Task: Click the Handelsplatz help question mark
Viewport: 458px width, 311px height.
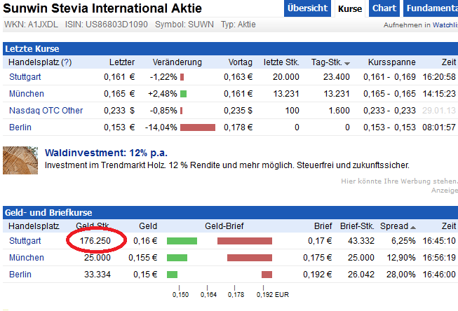Action: pos(67,62)
